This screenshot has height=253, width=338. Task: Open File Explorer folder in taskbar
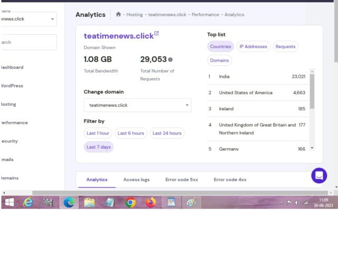pos(89,202)
